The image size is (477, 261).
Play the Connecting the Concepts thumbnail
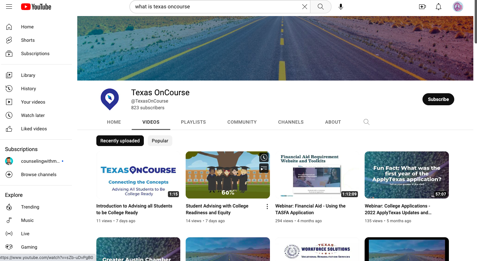[x=138, y=175]
